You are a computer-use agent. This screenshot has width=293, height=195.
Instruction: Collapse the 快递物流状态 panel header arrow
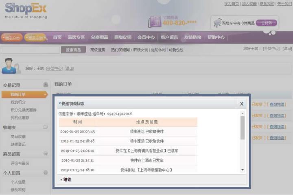[x=60, y=104]
